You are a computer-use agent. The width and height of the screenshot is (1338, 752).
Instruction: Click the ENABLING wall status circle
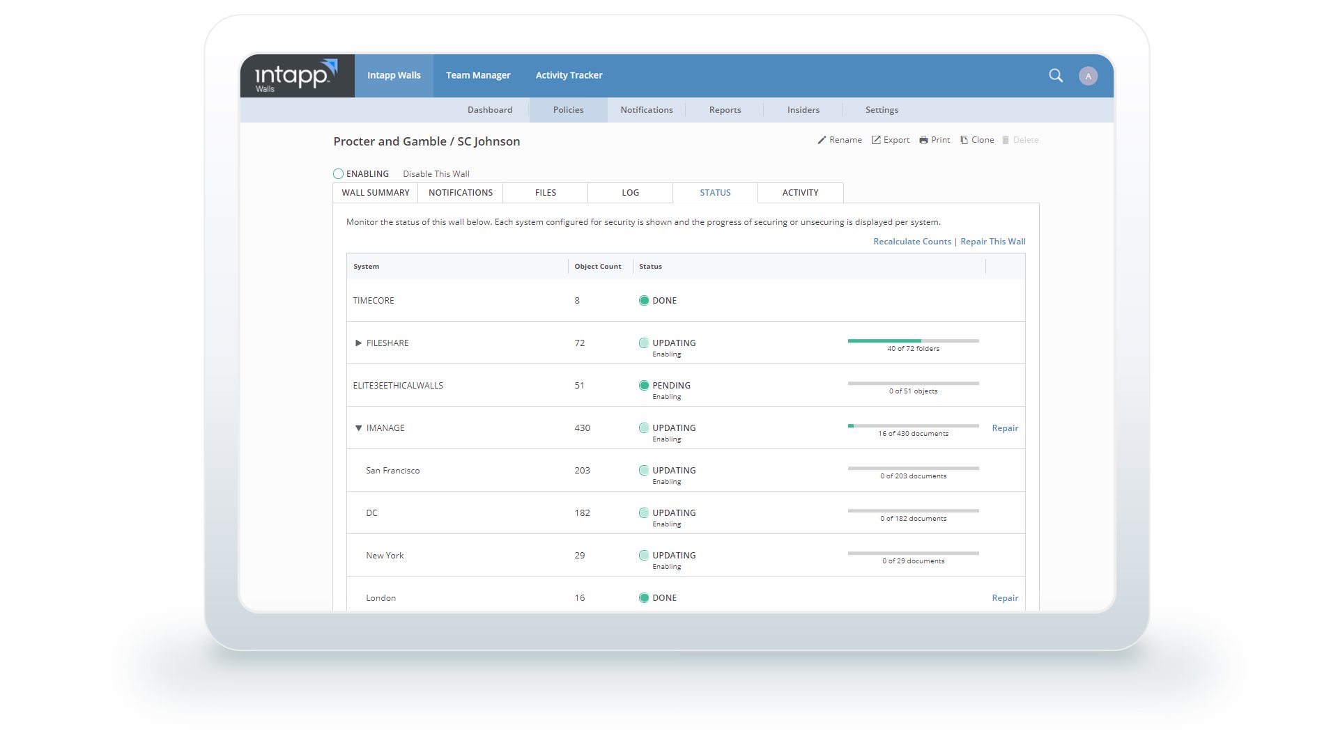pos(338,174)
